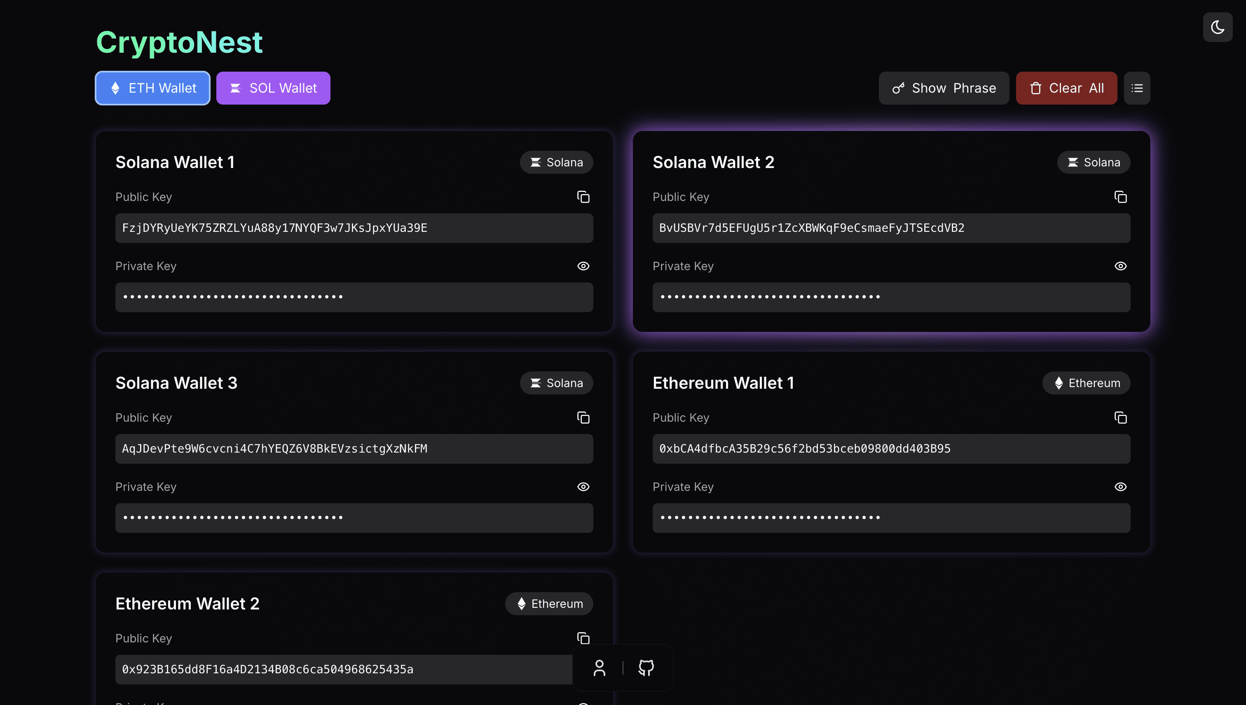1246x705 pixels.
Task: Click Ethereum Wallet 1 public key field
Action: tap(890, 449)
